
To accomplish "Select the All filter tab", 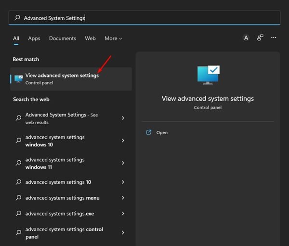I will (16, 39).
